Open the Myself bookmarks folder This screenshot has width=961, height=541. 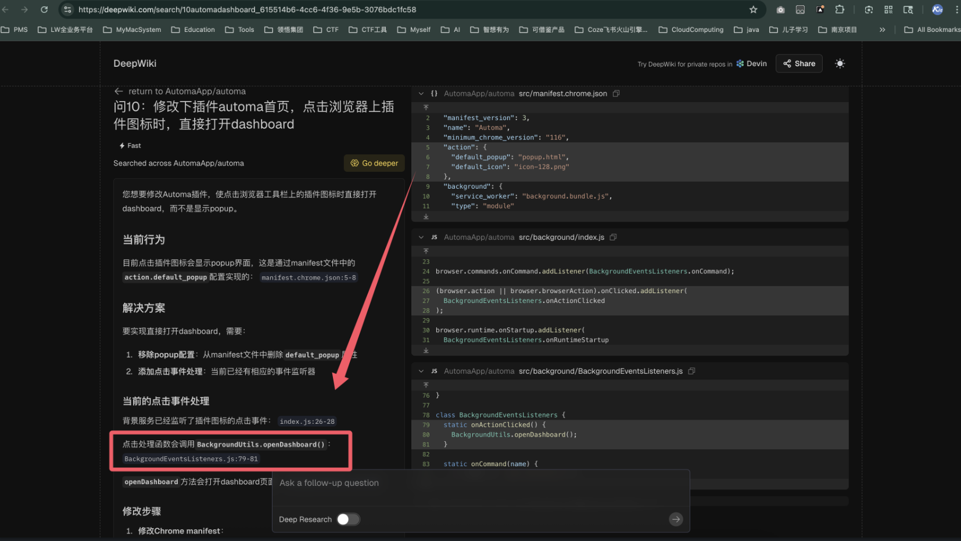[x=414, y=30]
